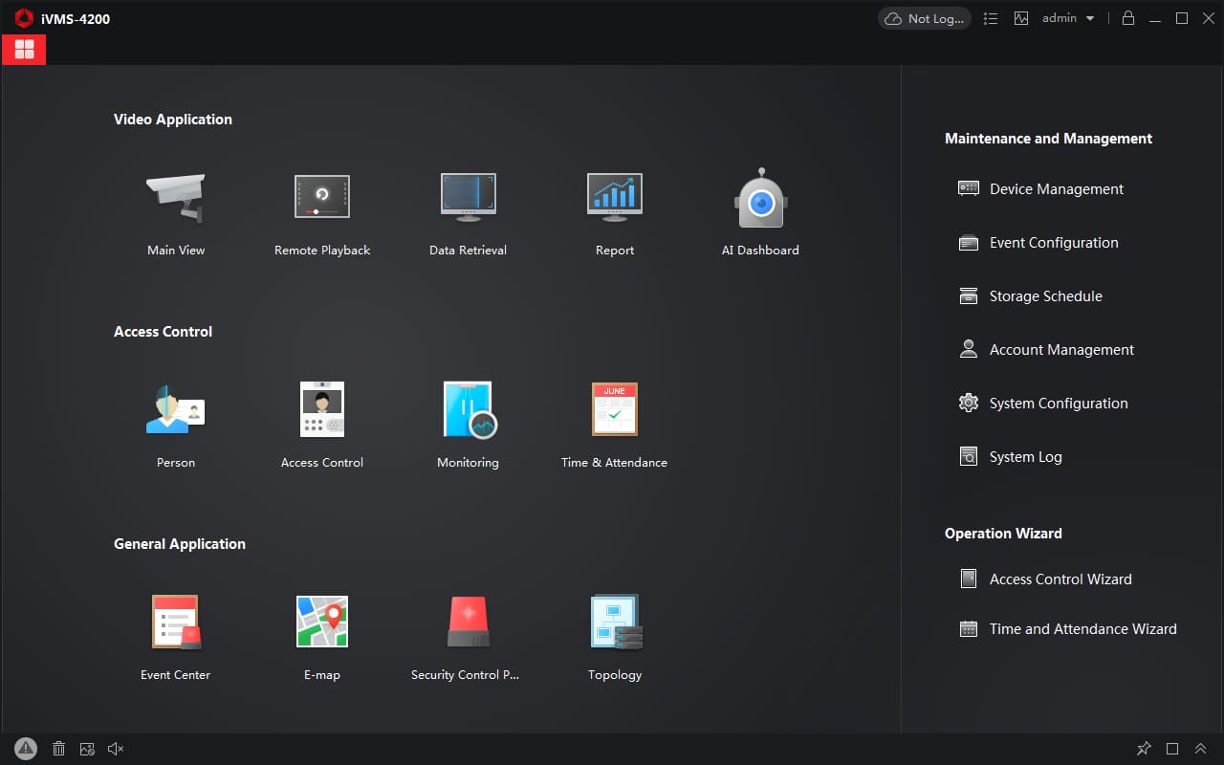Launch the E-map module
The width and height of the screenshot is (1224, 765).
click(x=322, y=623)
